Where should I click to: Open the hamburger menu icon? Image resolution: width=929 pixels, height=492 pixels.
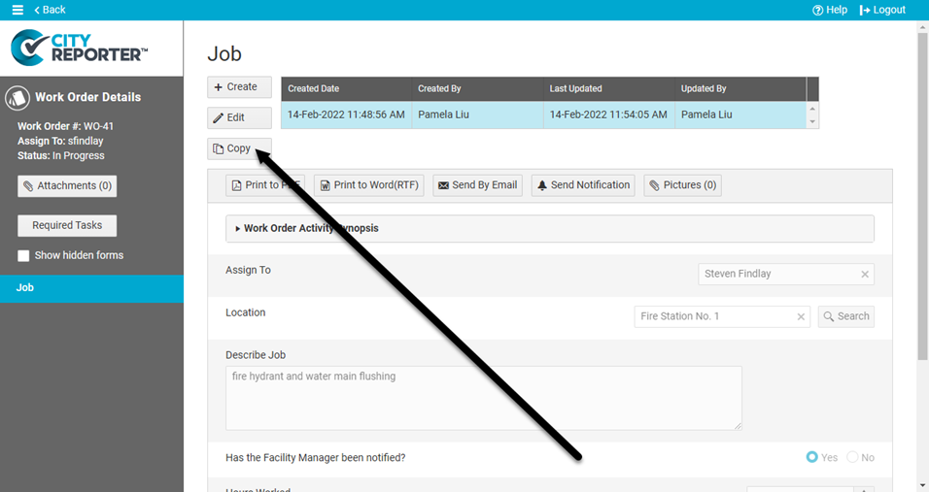pyautogui.click(x=17, y=10)
